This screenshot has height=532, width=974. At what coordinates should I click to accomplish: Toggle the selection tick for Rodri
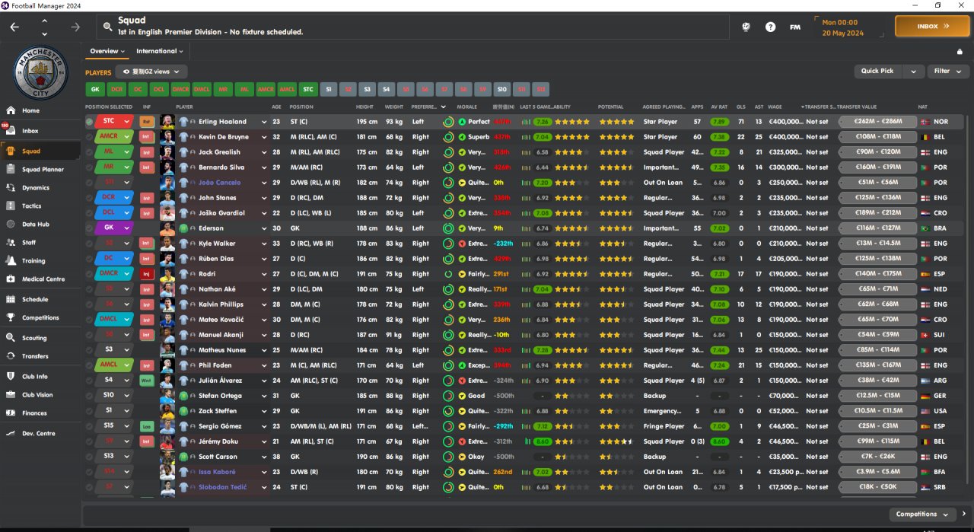(89, 274)
